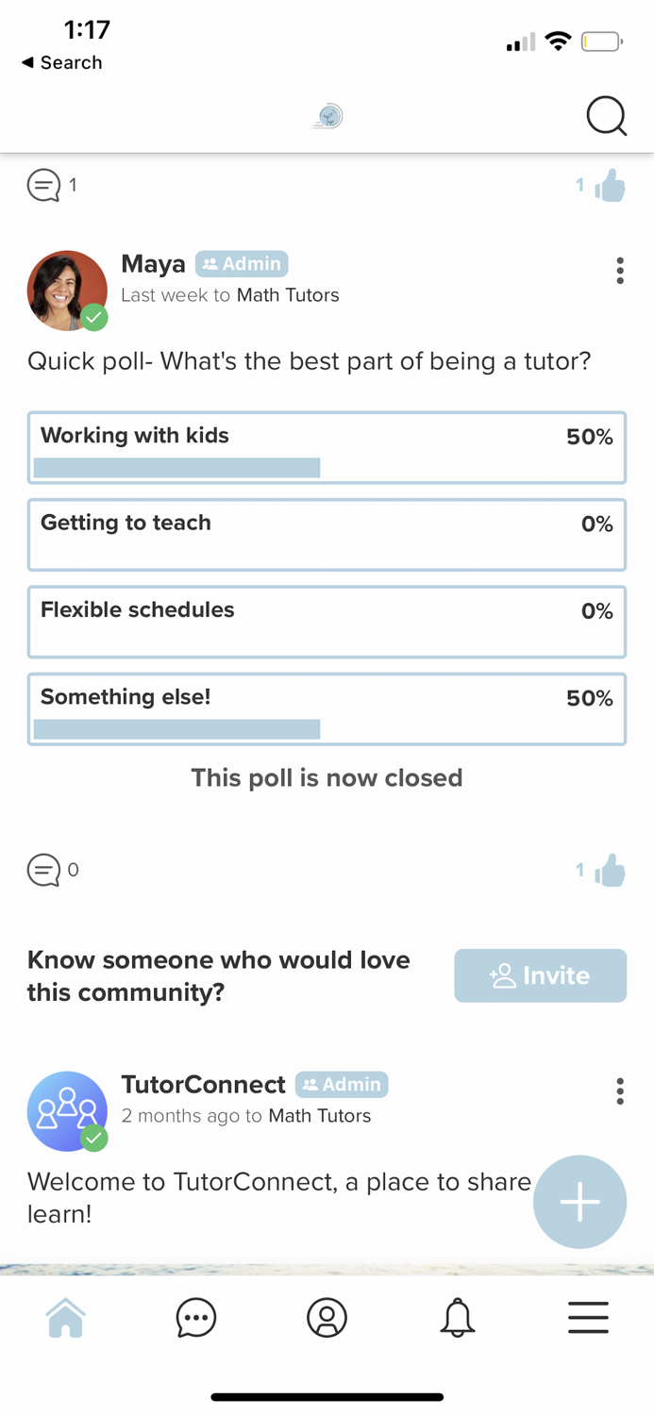This screenshot has width=654, height=1415.
Task: Open the three-dot menu on Maya's post
Action: (620, 271)
